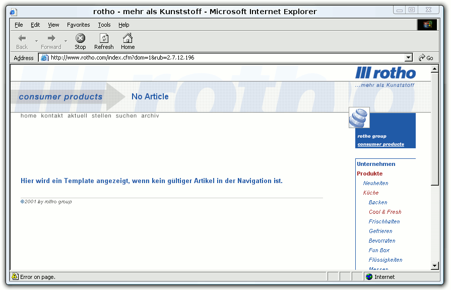Open the File menu
Screen dimensions: 451x290
pos(19,25)
